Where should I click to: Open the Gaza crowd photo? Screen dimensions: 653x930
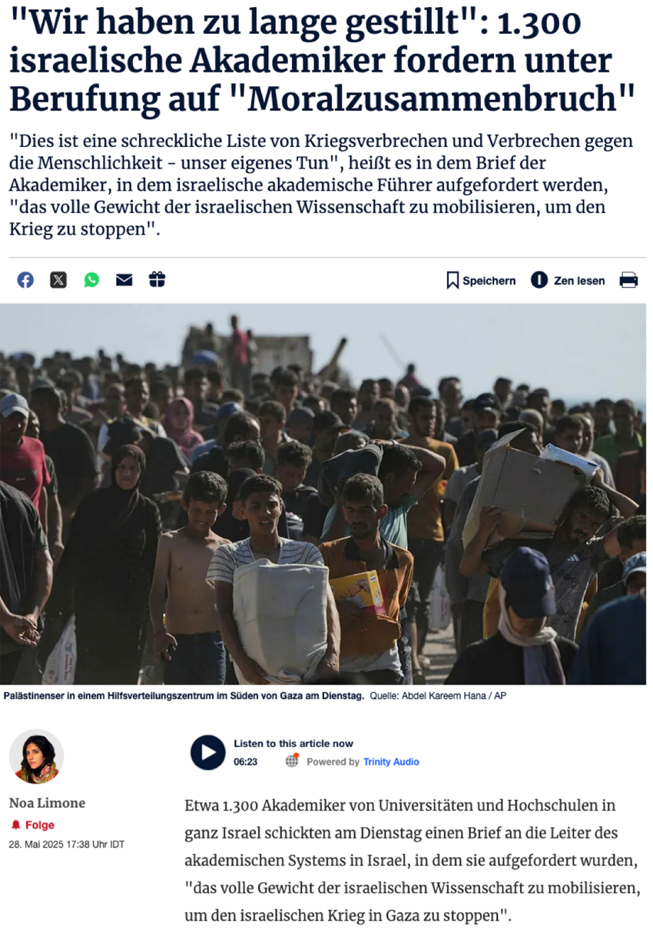pos(323,494)
